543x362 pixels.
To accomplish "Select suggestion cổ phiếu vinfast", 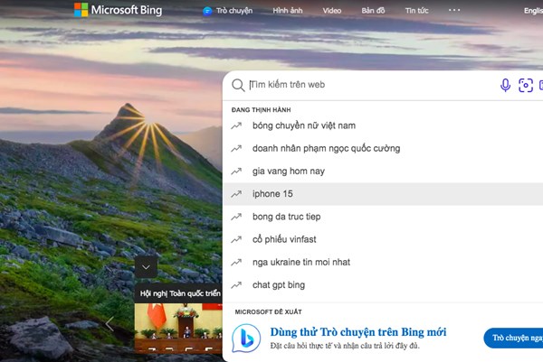I will click(x=383, y=240).
